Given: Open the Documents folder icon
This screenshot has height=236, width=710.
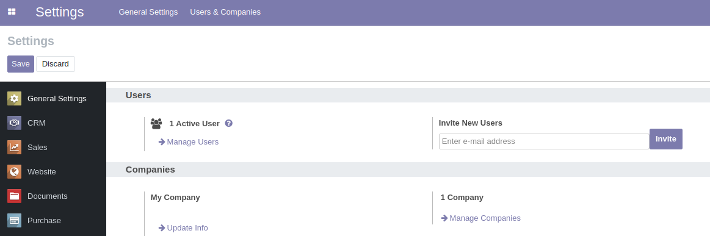Looking at the screenshot, I should coord(15,196).
